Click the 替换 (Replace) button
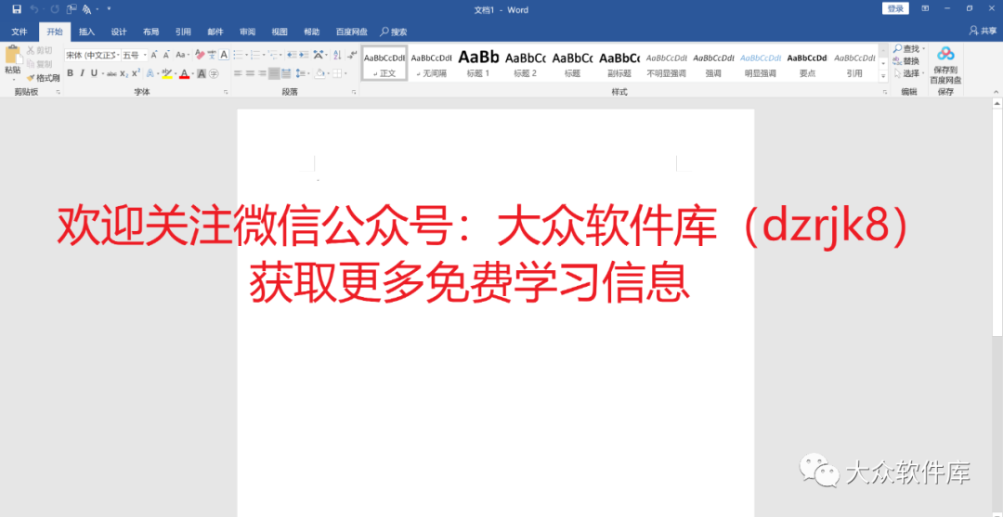Viewport: 1003px width, 517px height. [x=907, y=61]
